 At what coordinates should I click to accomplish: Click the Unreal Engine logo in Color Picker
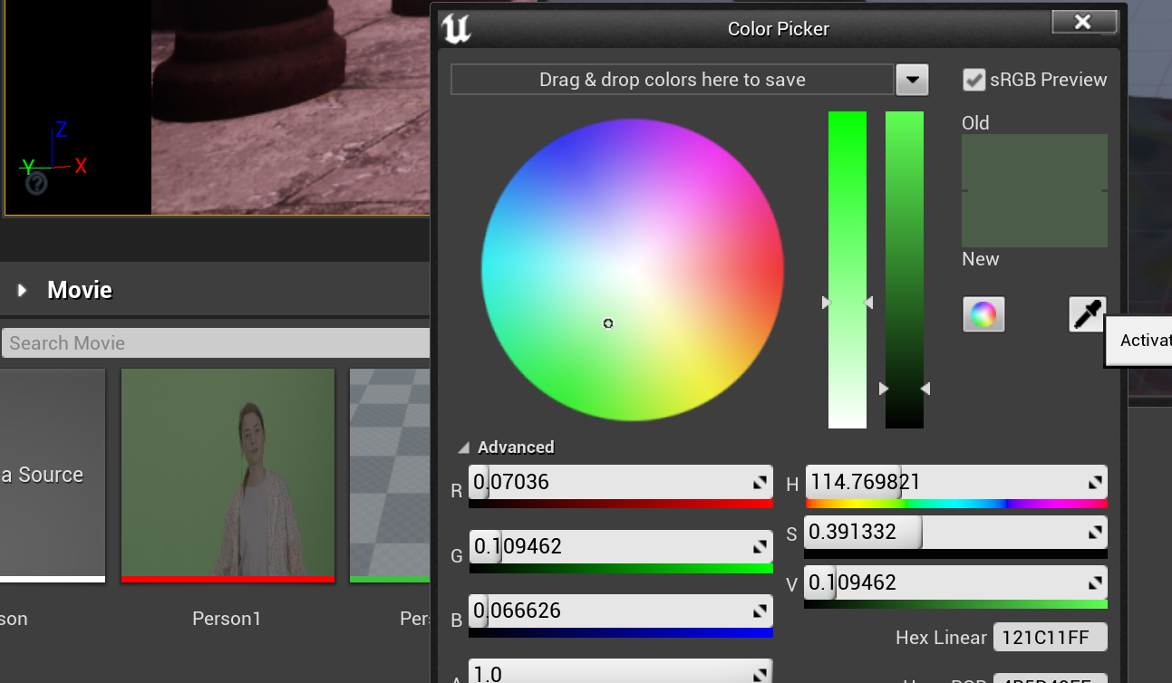[455, 28]
